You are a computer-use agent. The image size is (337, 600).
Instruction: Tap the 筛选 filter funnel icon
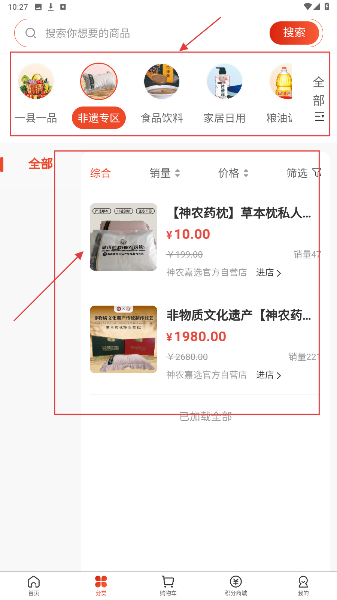pos(317,172)
